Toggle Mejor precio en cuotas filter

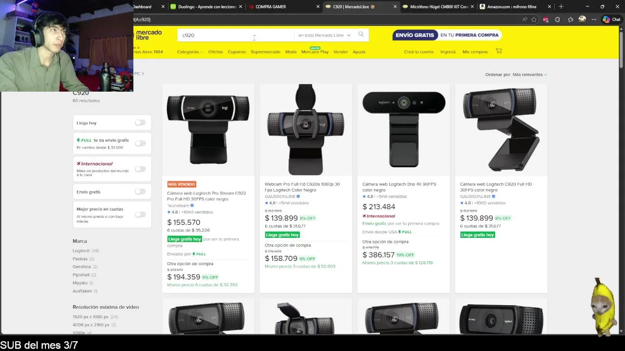140,214
